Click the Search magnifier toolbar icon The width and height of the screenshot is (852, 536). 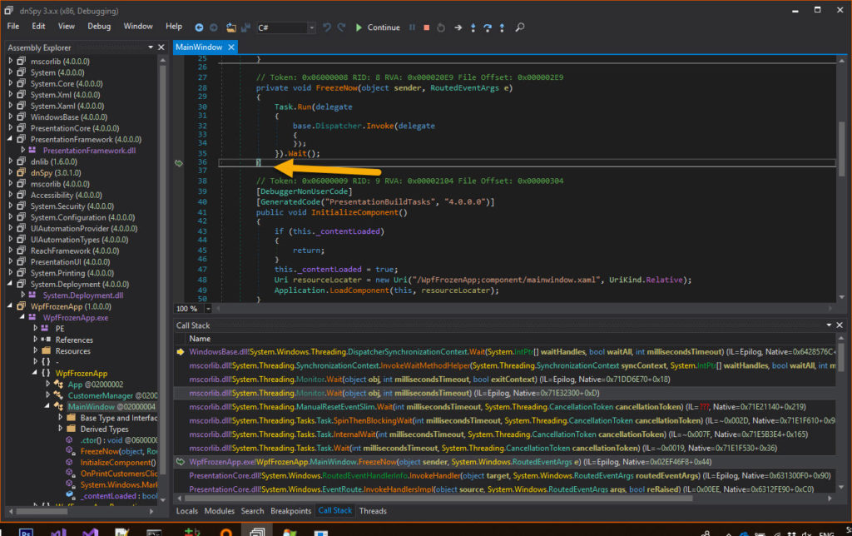tap(520, 27)
